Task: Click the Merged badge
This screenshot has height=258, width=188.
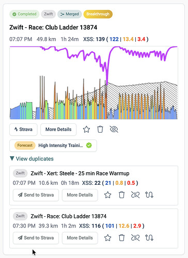Action: [70, 14]
